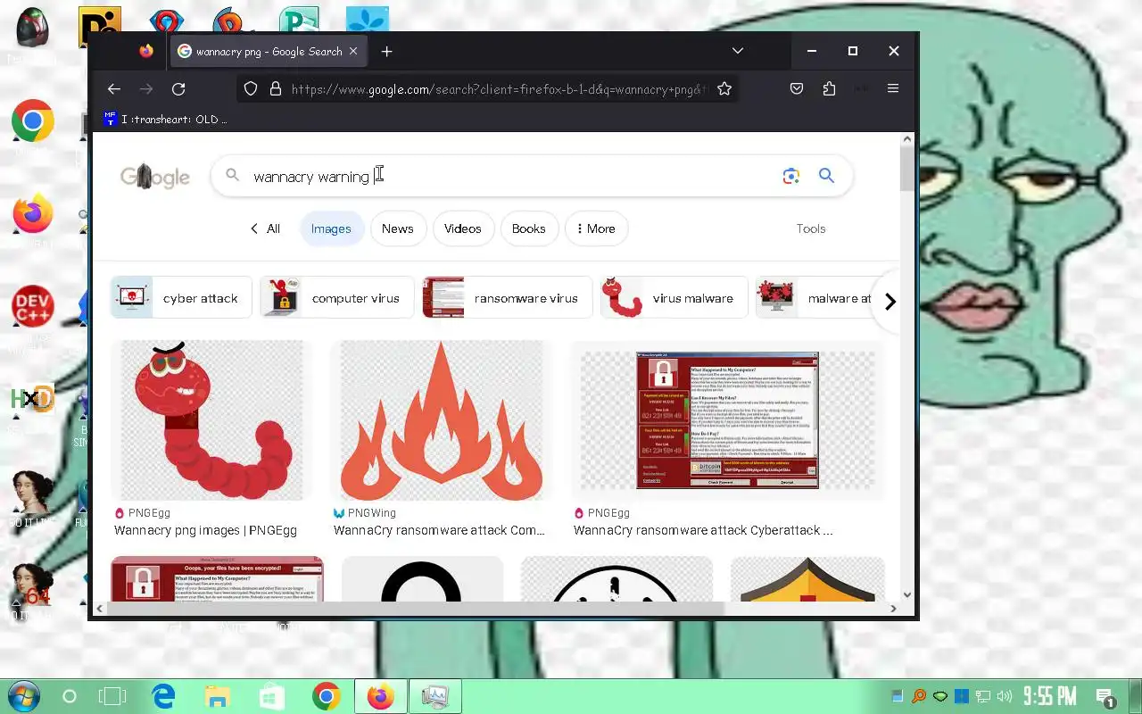Open Microsoft Store from the taskbar

(x=271, y=697)
